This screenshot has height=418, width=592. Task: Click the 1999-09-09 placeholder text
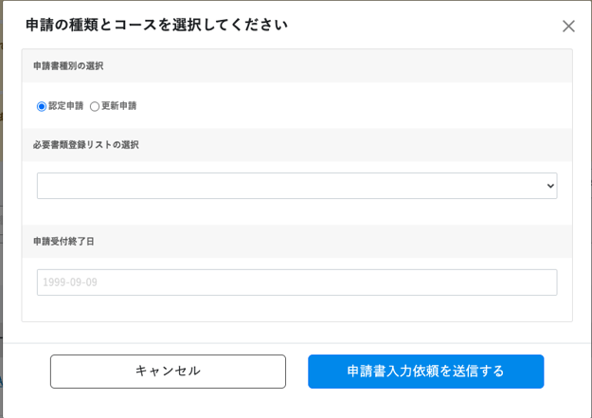[70, 282]
